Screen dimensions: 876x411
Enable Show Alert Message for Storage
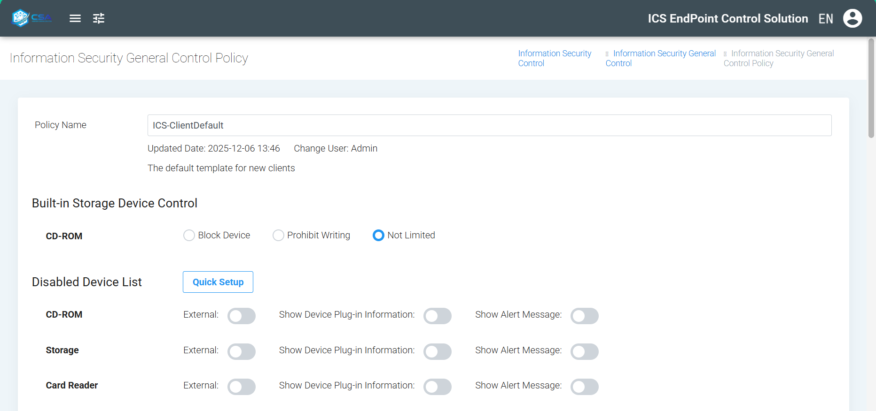584,351
